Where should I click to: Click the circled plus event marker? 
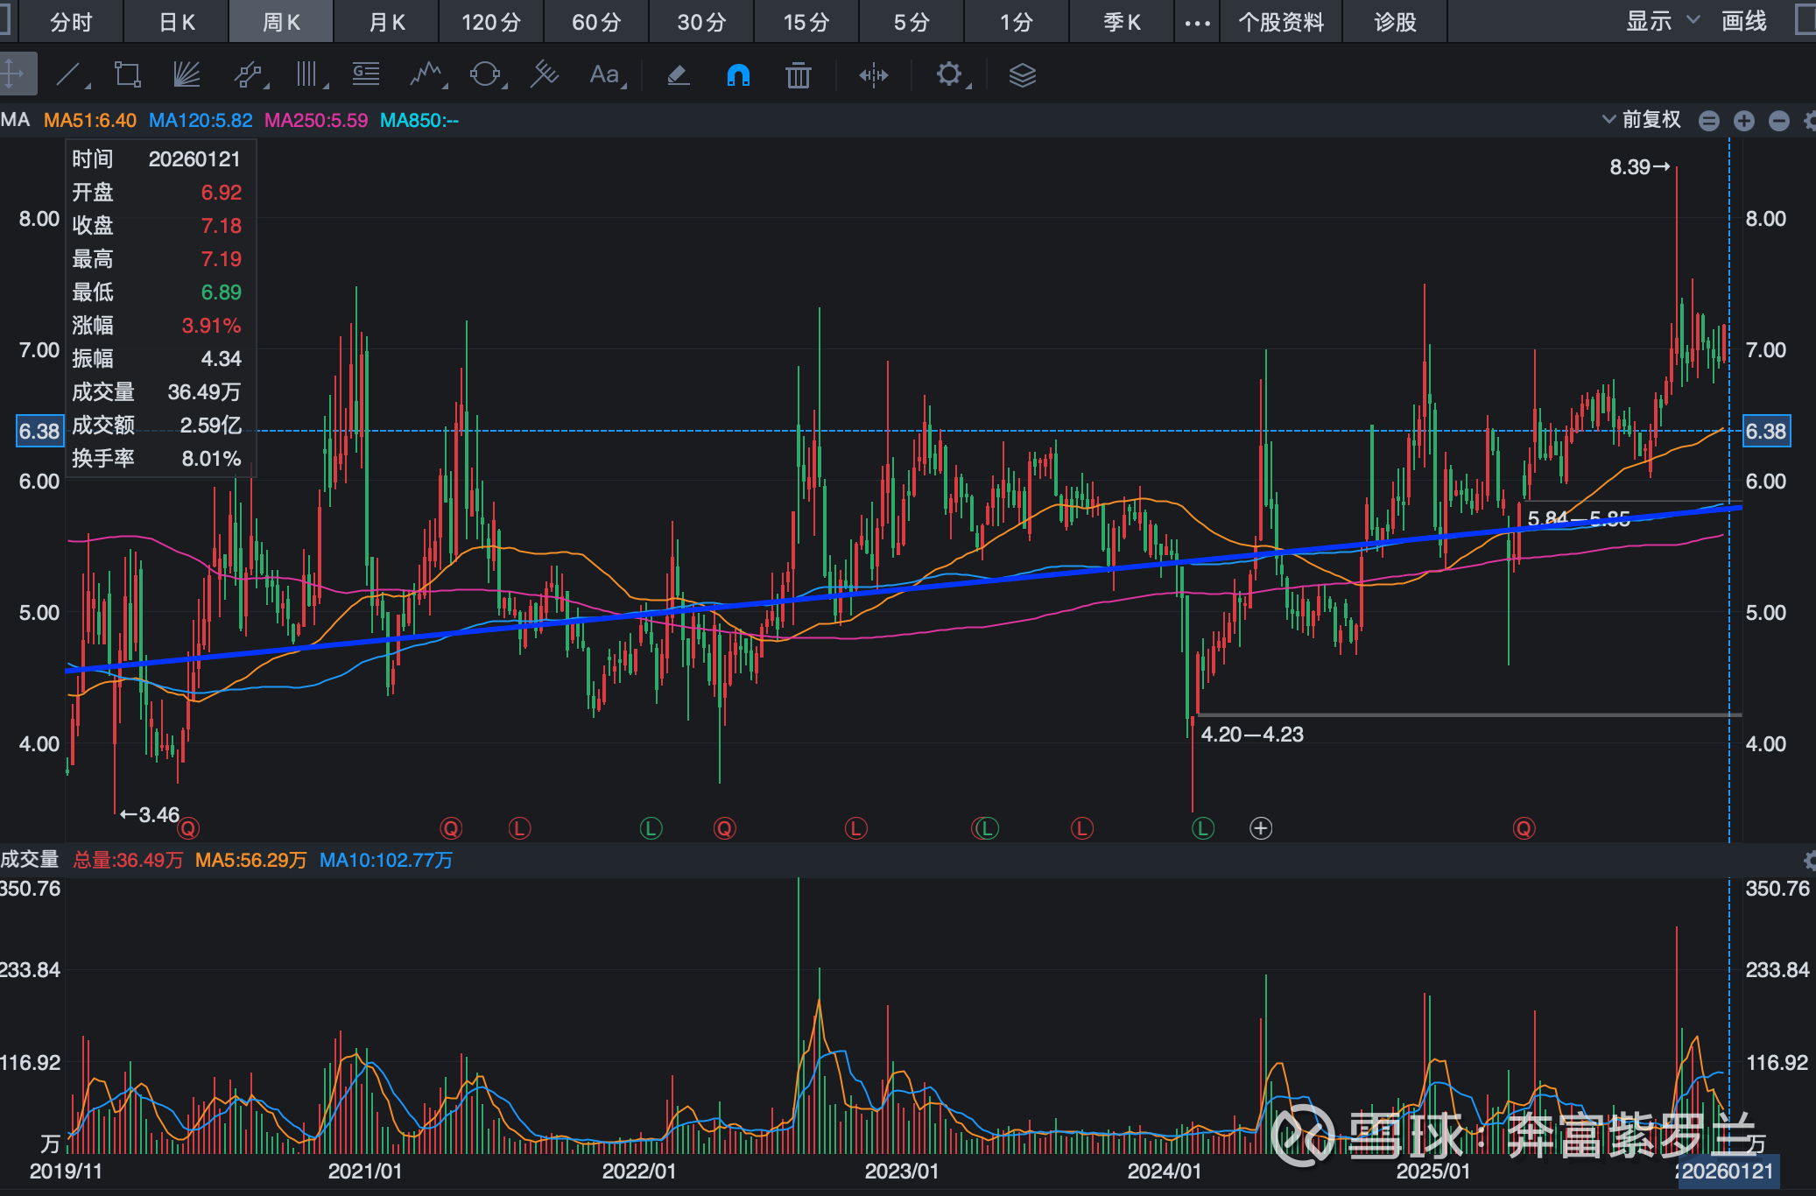click(1260, 827)
